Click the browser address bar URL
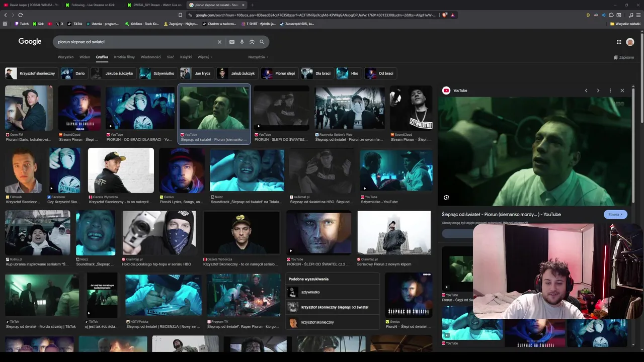 coord(314,15)
